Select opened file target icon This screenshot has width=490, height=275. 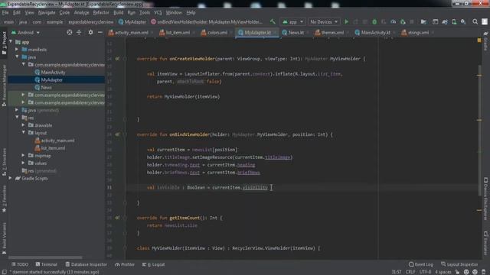click(70, 32)
